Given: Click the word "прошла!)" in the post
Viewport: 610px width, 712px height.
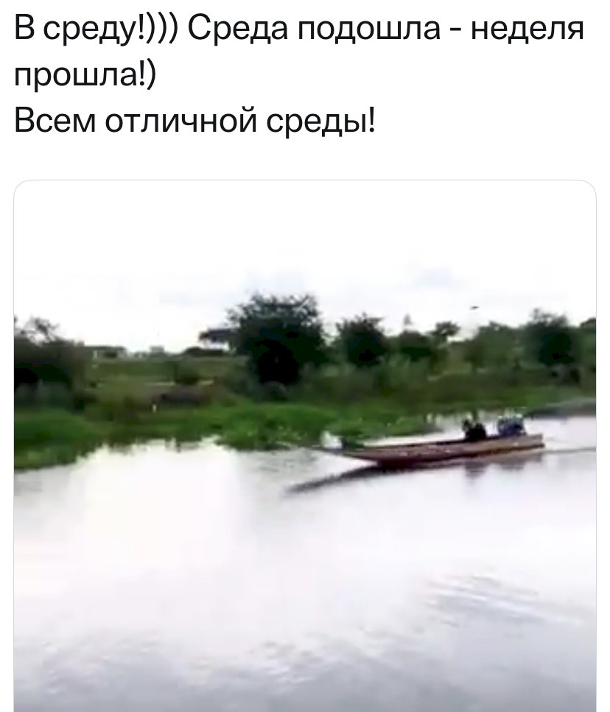Looking at the screenshot, I should coord(85,75).
